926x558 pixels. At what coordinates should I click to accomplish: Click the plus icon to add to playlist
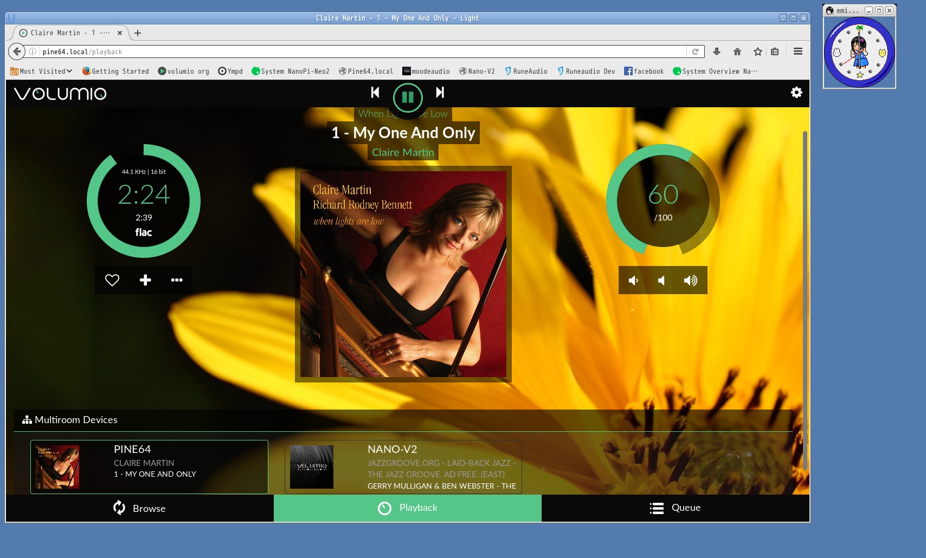click(x=145, y=280)
